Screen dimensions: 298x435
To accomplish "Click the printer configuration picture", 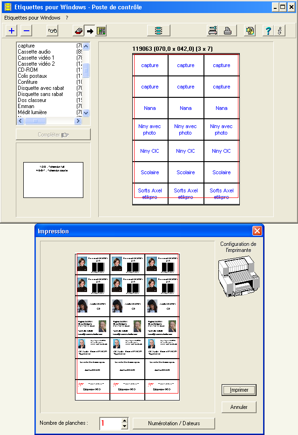I will click(x=239, y=276).
